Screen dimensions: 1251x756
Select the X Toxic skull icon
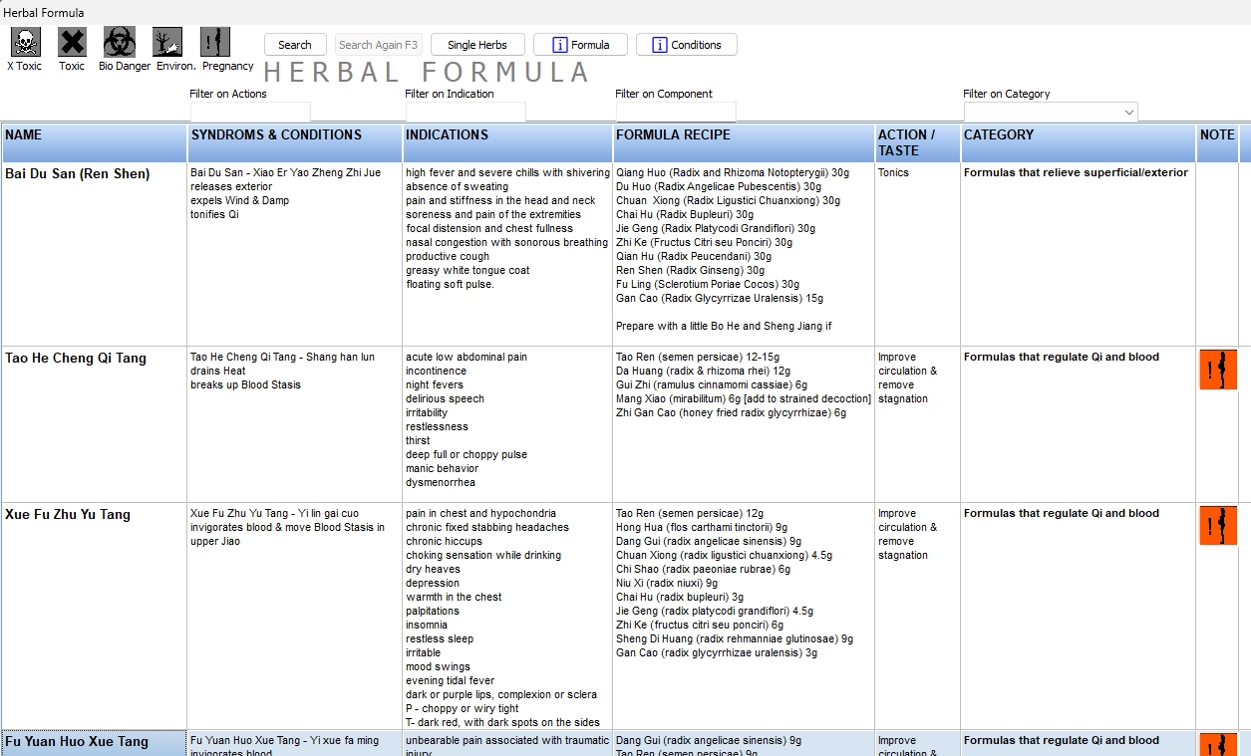24,40
